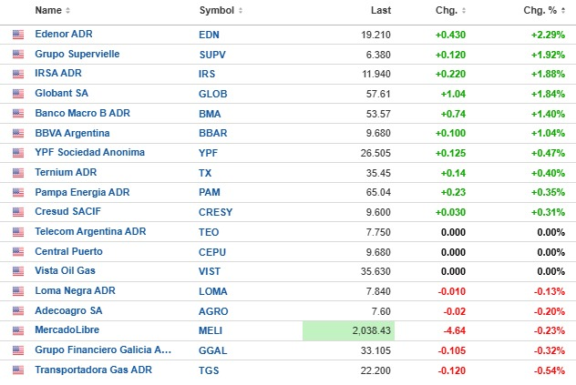
Task: Sort by the Chg. % column header
Action: (544, 10)
